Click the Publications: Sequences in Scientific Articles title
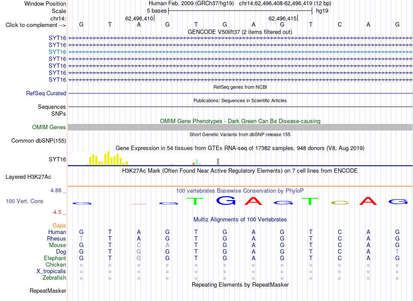The image size is (413, 301). point(240,100)
